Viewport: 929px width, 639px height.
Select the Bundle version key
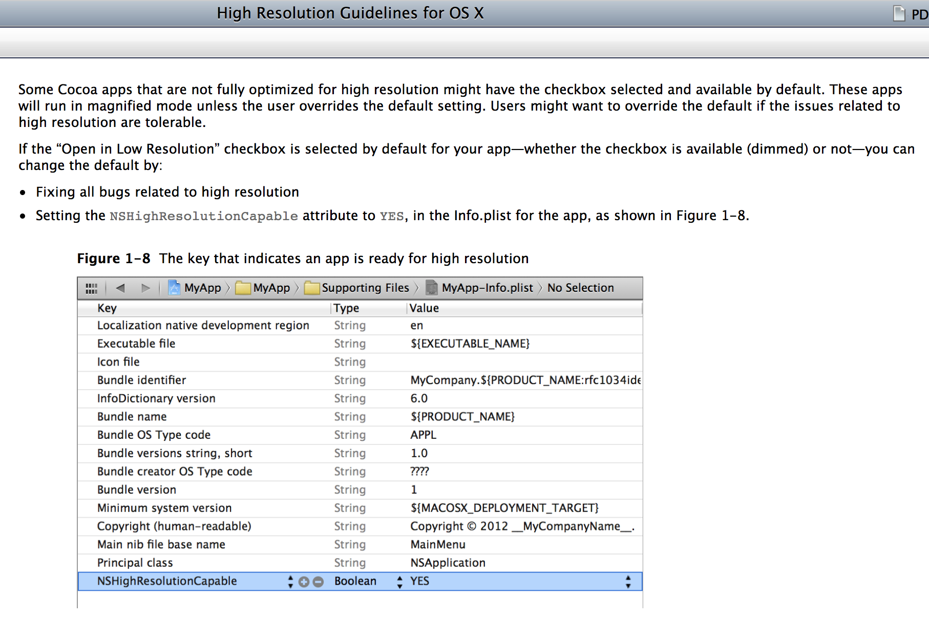137,490
